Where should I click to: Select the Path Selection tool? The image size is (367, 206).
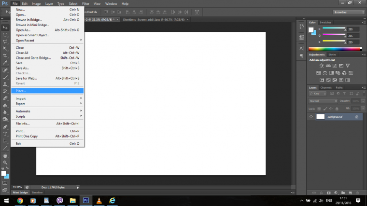click(x=5, y=141)
